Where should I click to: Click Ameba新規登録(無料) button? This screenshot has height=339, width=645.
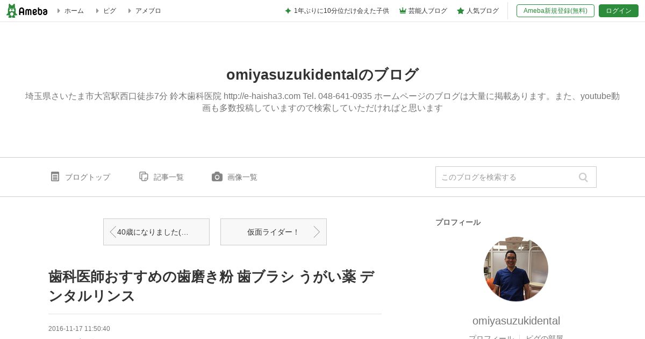coord(555,11)
